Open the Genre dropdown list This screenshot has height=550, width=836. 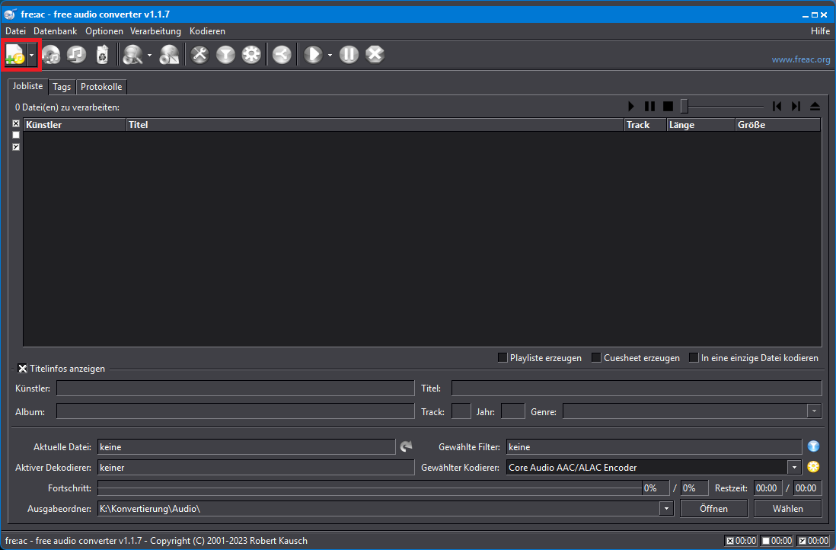[x=814, y=411]
